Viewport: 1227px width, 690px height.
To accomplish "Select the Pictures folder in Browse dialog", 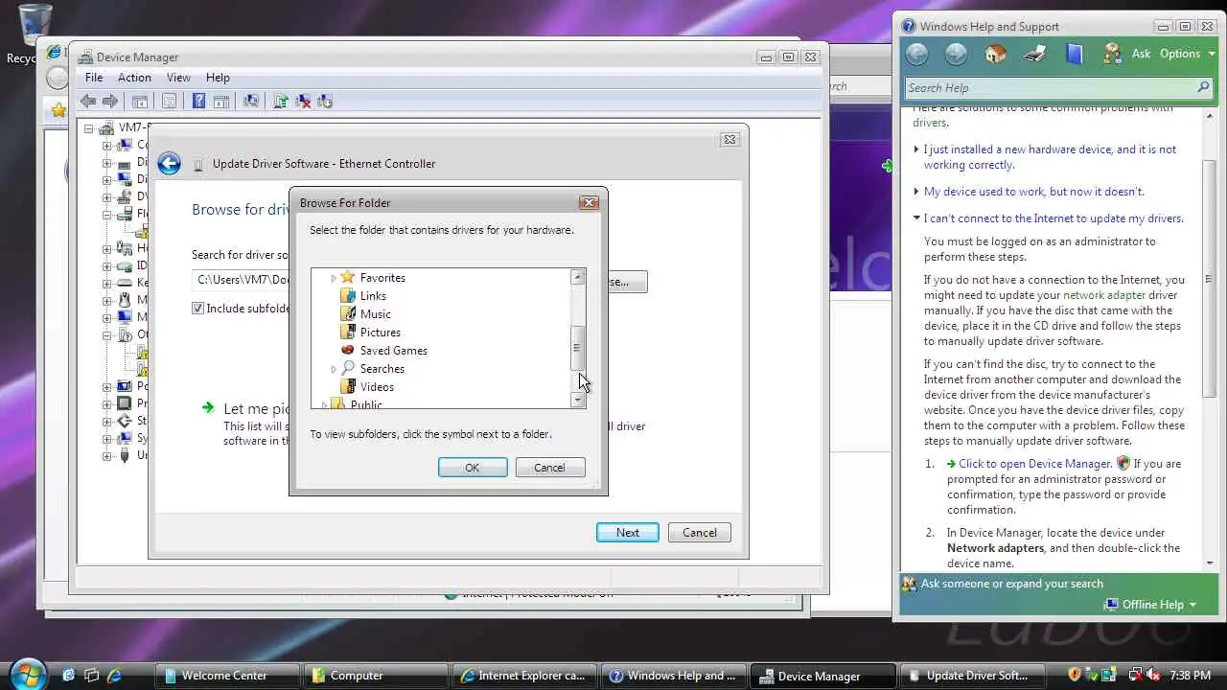I will [x=381, y=333].
